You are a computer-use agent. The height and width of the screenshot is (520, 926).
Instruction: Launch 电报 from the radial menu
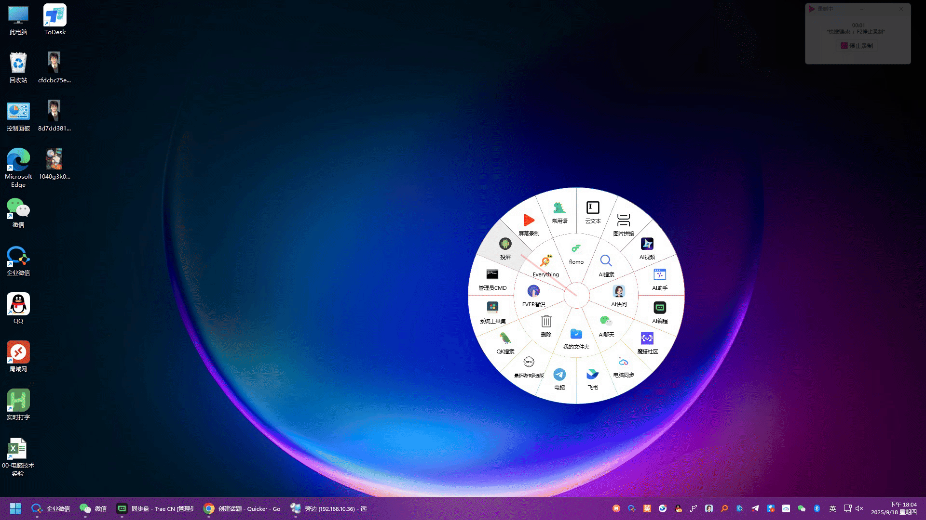559,379
